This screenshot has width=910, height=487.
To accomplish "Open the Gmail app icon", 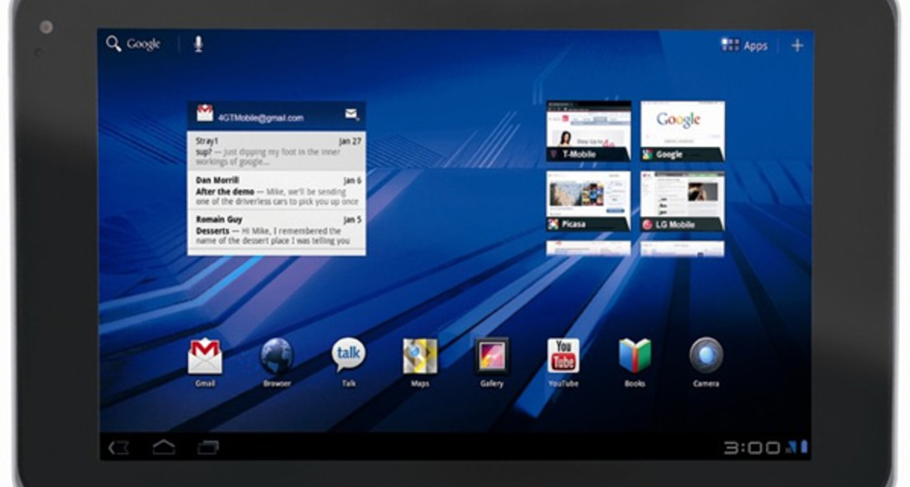I will (x=205, y=357).
